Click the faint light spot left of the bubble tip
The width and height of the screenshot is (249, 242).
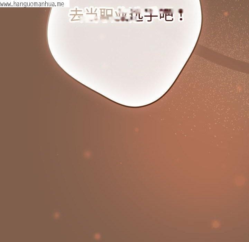[x=87, y=154]
